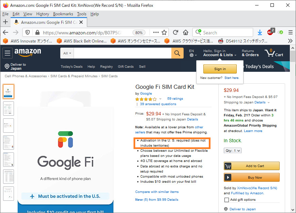This screenshot has width=296, height=213.
Task: Expand the All search category dropdown
Action: 67,53
